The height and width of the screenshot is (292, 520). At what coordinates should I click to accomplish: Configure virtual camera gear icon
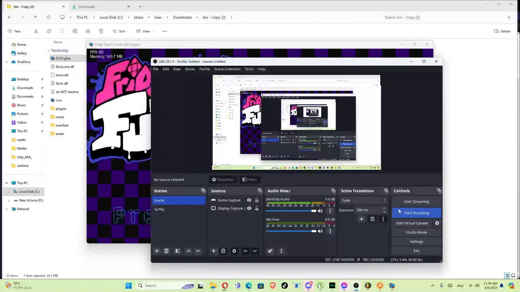pos(437,223)
